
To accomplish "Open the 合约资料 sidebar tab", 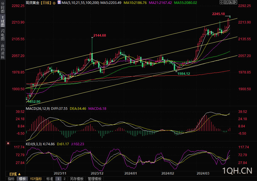I will tap(3, 51).
